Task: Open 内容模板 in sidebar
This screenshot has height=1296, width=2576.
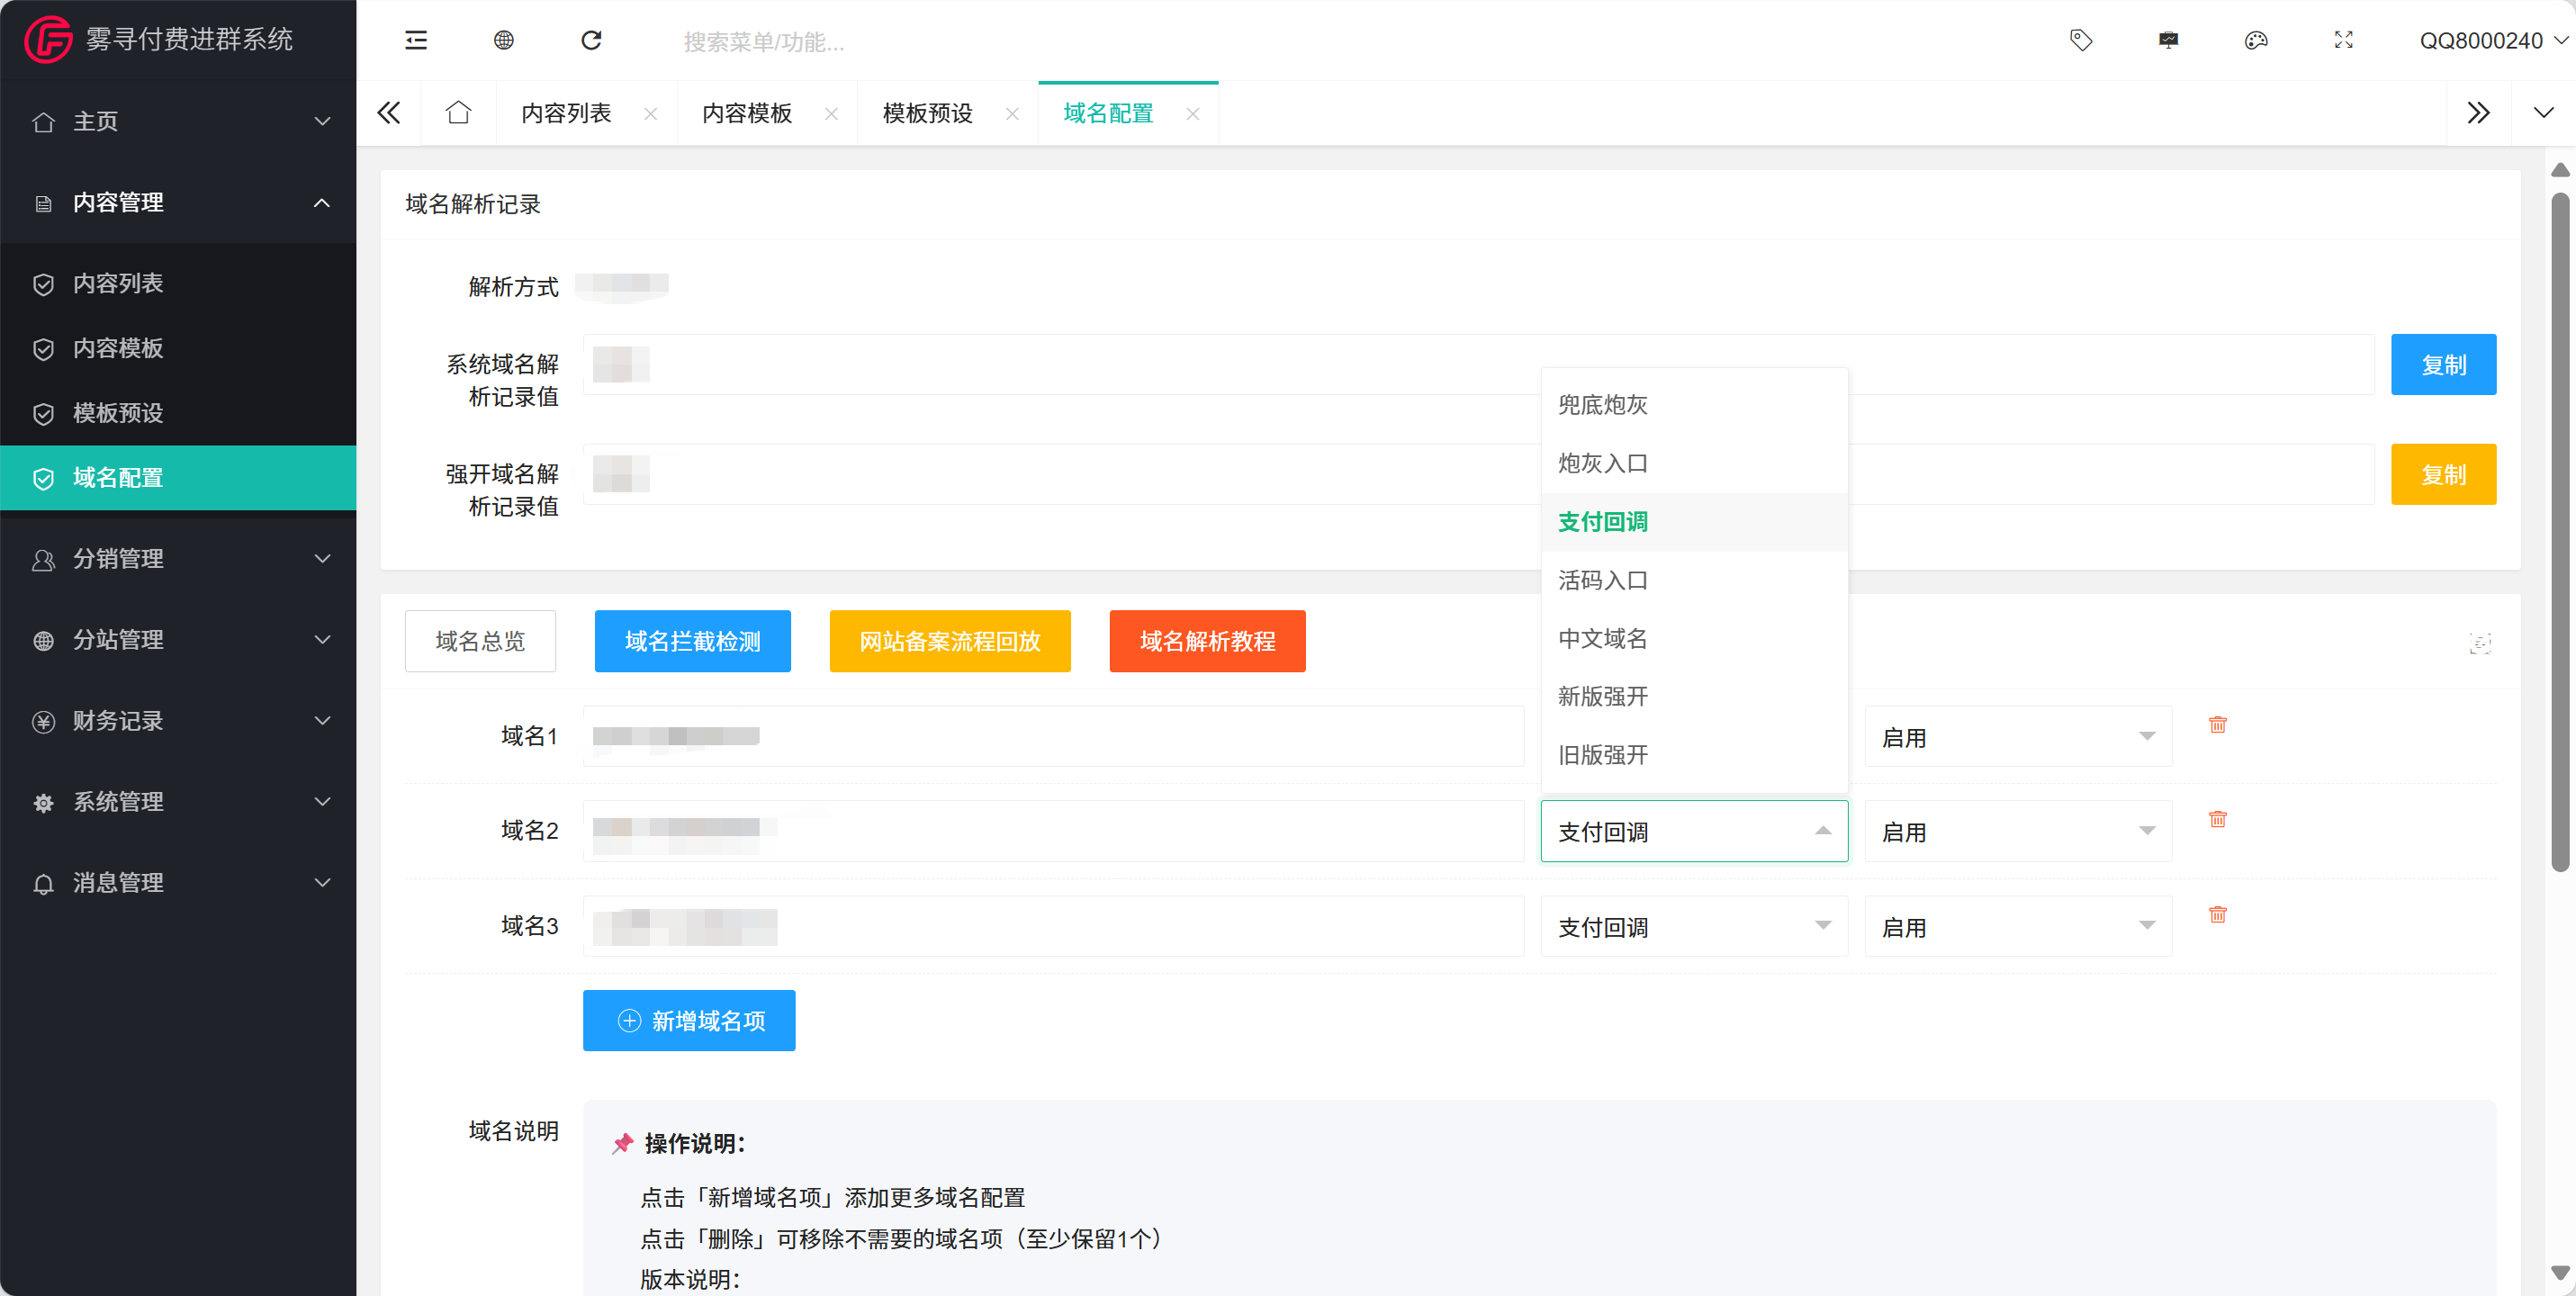Action: (x=178, y=349)
